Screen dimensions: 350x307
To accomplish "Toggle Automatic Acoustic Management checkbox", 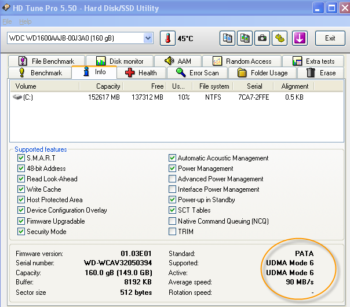I will [172, 158].
